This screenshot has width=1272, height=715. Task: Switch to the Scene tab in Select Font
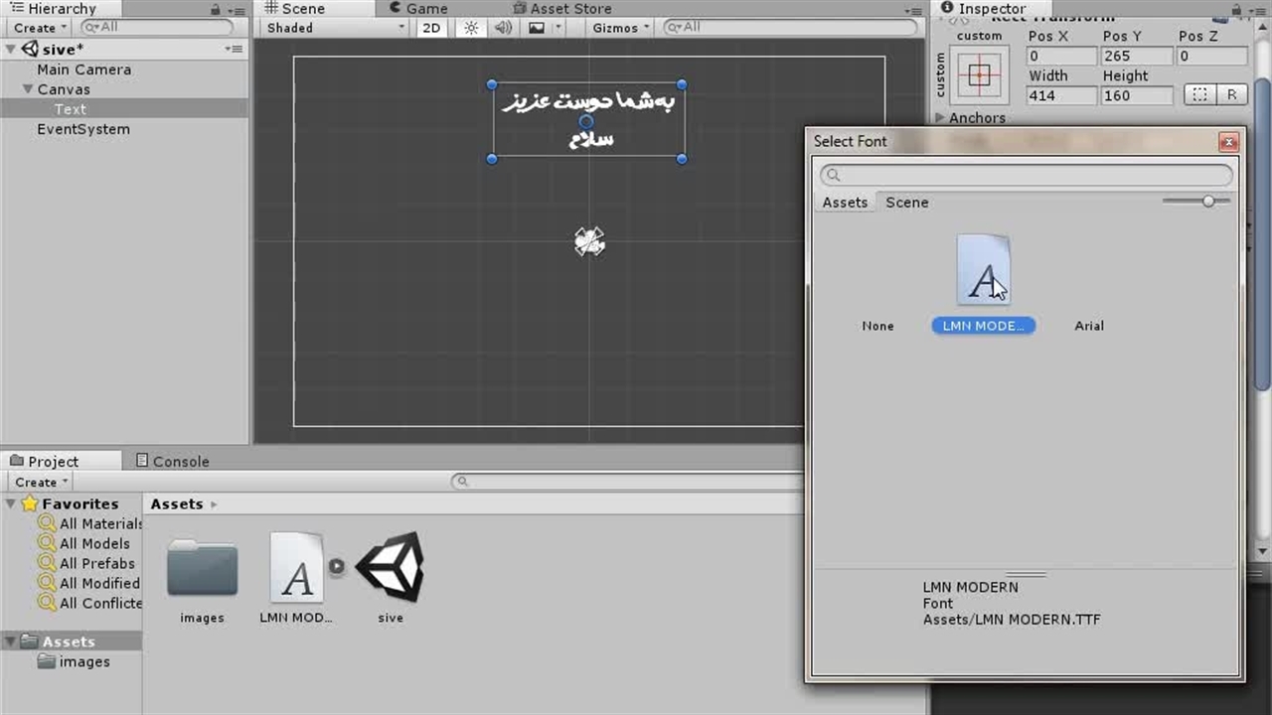click(x=906, y=202)
